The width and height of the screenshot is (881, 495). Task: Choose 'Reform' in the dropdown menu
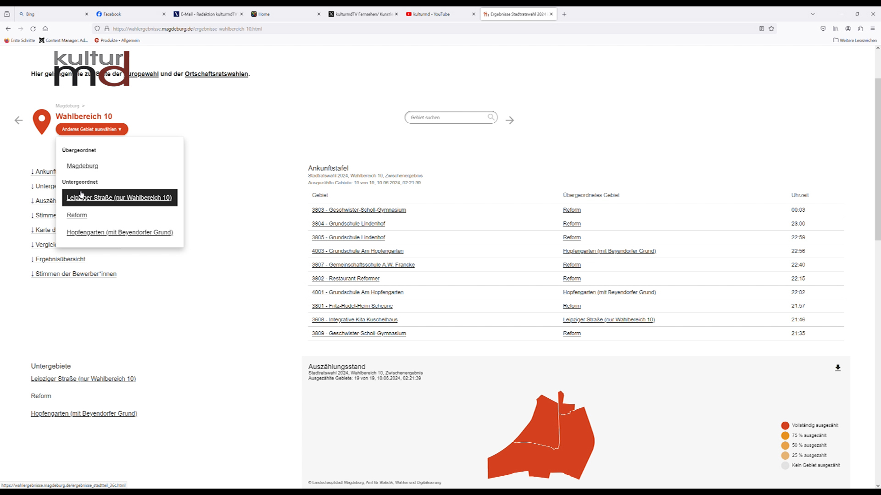(77, 215)
